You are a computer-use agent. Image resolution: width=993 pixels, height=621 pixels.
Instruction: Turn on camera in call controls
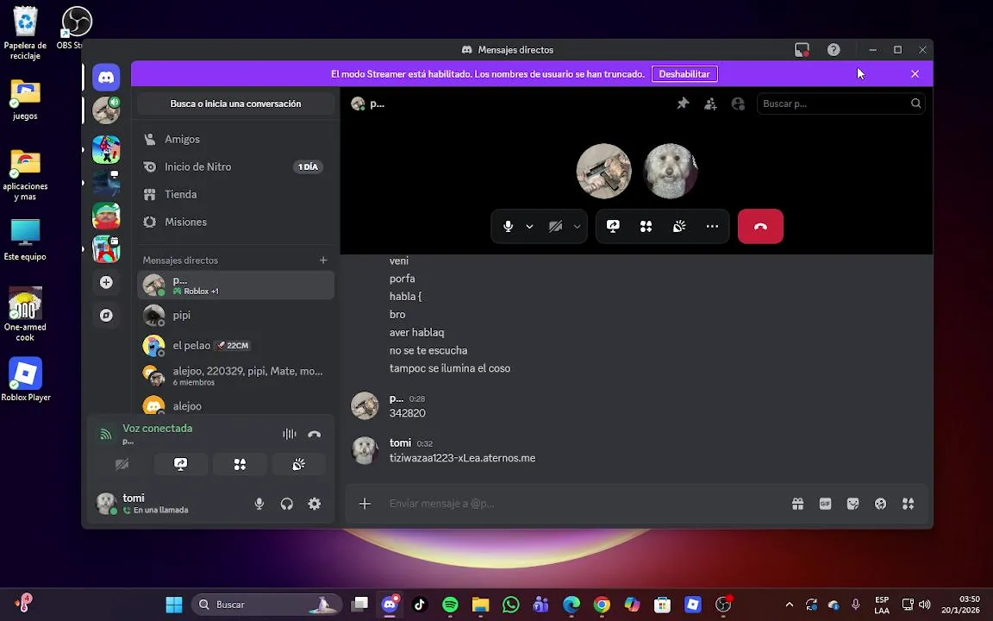(x=555, y=226)
